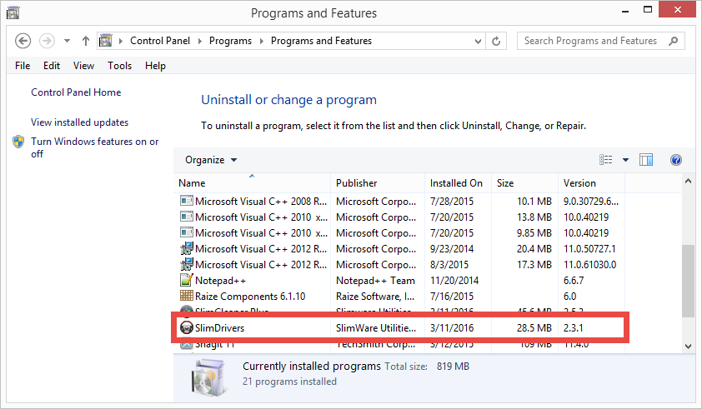This screenshot has width=702, height=409.
Task: Click version 11.0.61030.0 cell
Action: 589,264
